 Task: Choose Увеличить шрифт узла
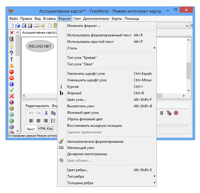coord(107,74)
